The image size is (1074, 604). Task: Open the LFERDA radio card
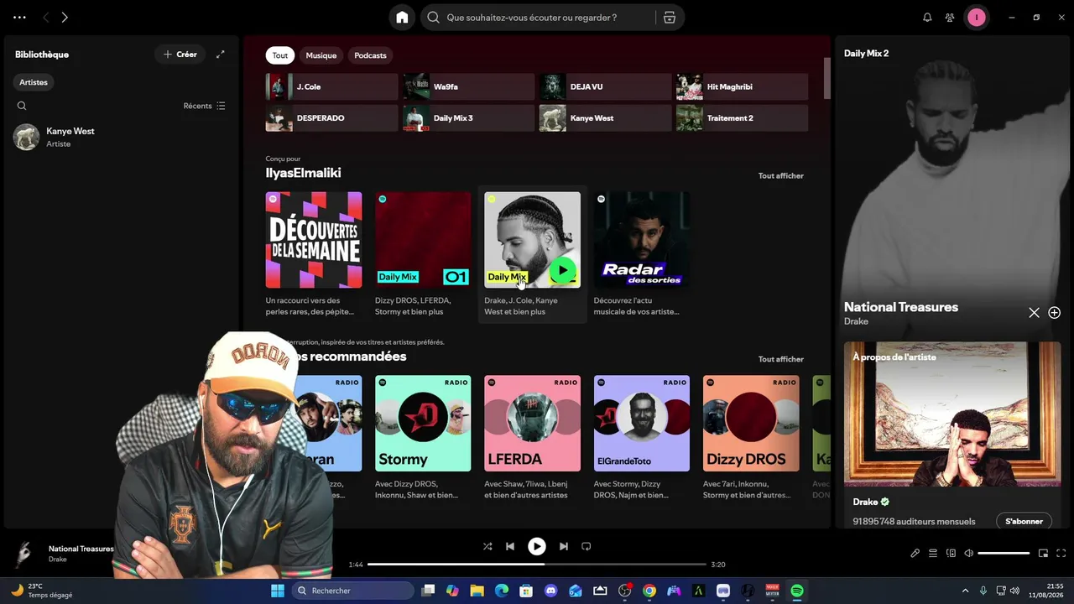(532, 436)
